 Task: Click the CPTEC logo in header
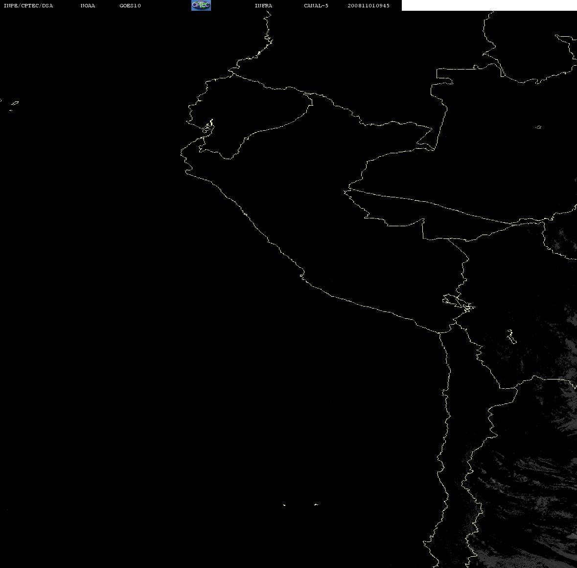click(x=201, y=5)
